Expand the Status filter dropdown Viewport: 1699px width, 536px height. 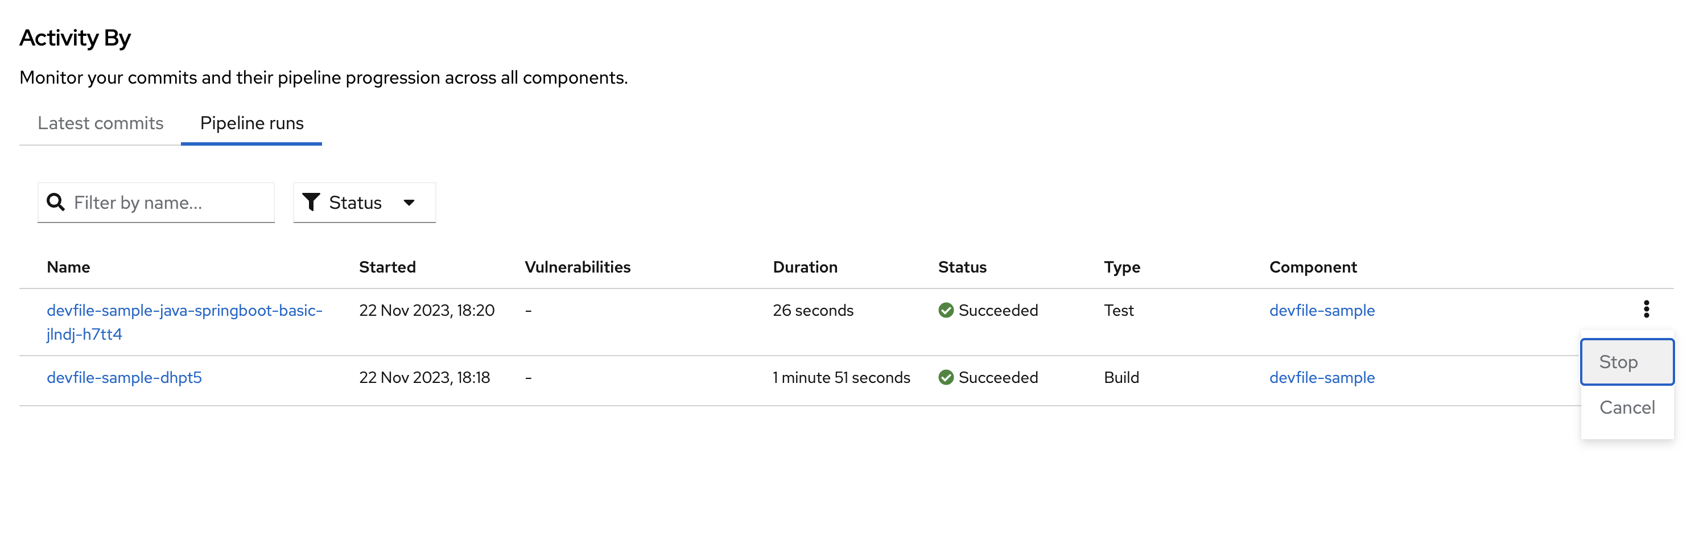[x=364, y=203]
